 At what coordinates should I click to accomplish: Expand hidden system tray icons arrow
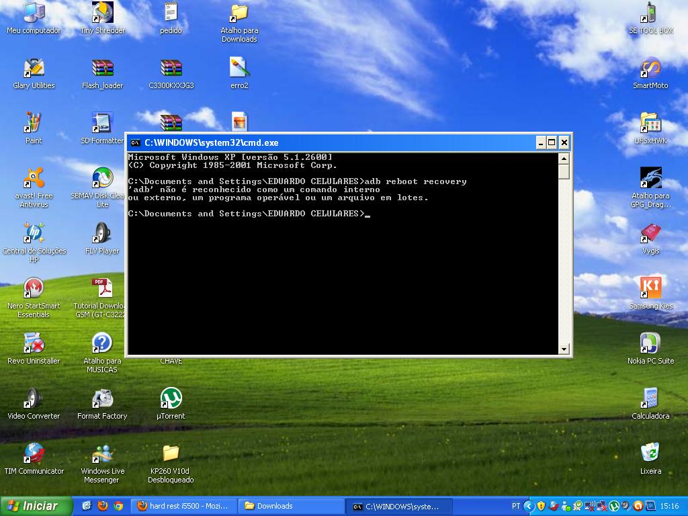529,506
